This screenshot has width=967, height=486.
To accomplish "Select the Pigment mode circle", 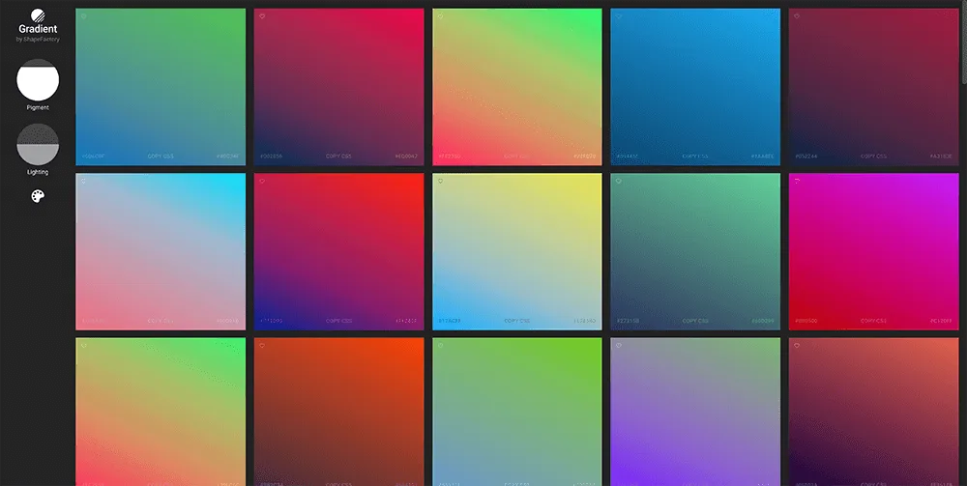I will click(x=38, y=80).
